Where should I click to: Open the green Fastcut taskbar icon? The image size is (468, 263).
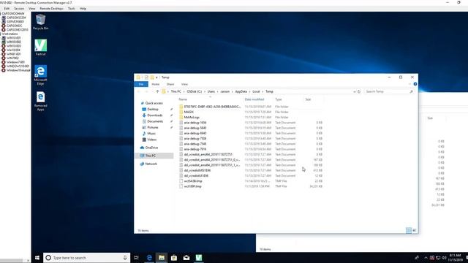pyautogui.click(x=199, y=258)
